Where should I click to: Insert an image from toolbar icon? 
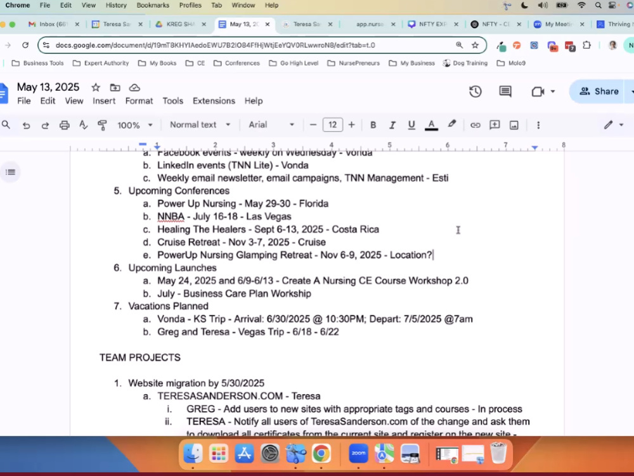click(514, 125)
